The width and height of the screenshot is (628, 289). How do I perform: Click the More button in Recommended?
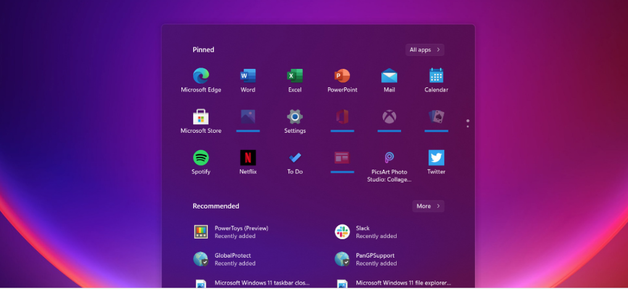point(428,207)
